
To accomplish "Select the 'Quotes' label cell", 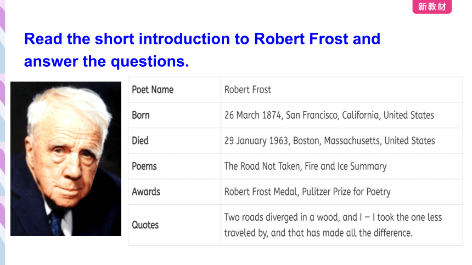I will [x=175, y=225].
